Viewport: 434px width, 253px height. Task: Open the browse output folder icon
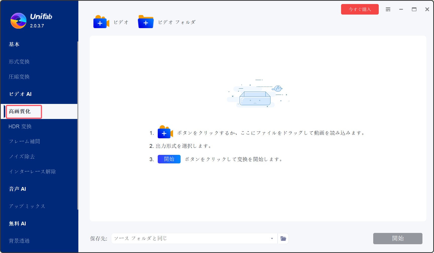click(x=283, y=238)
